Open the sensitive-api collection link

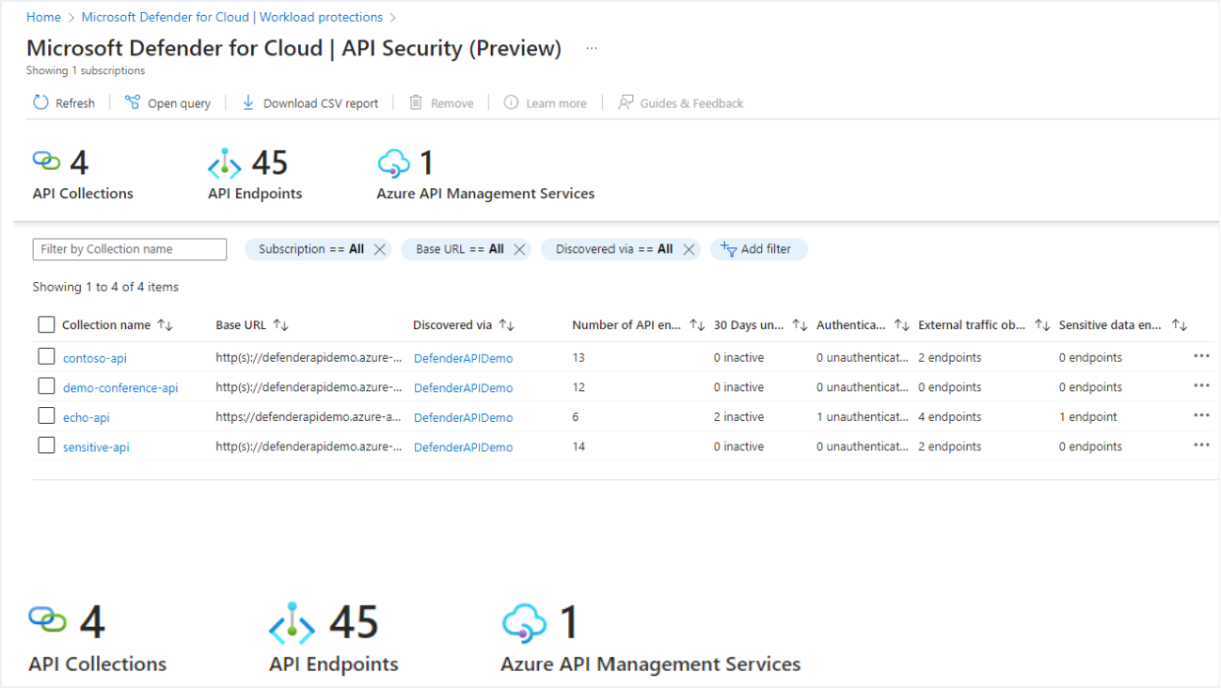tap(96, 447)
